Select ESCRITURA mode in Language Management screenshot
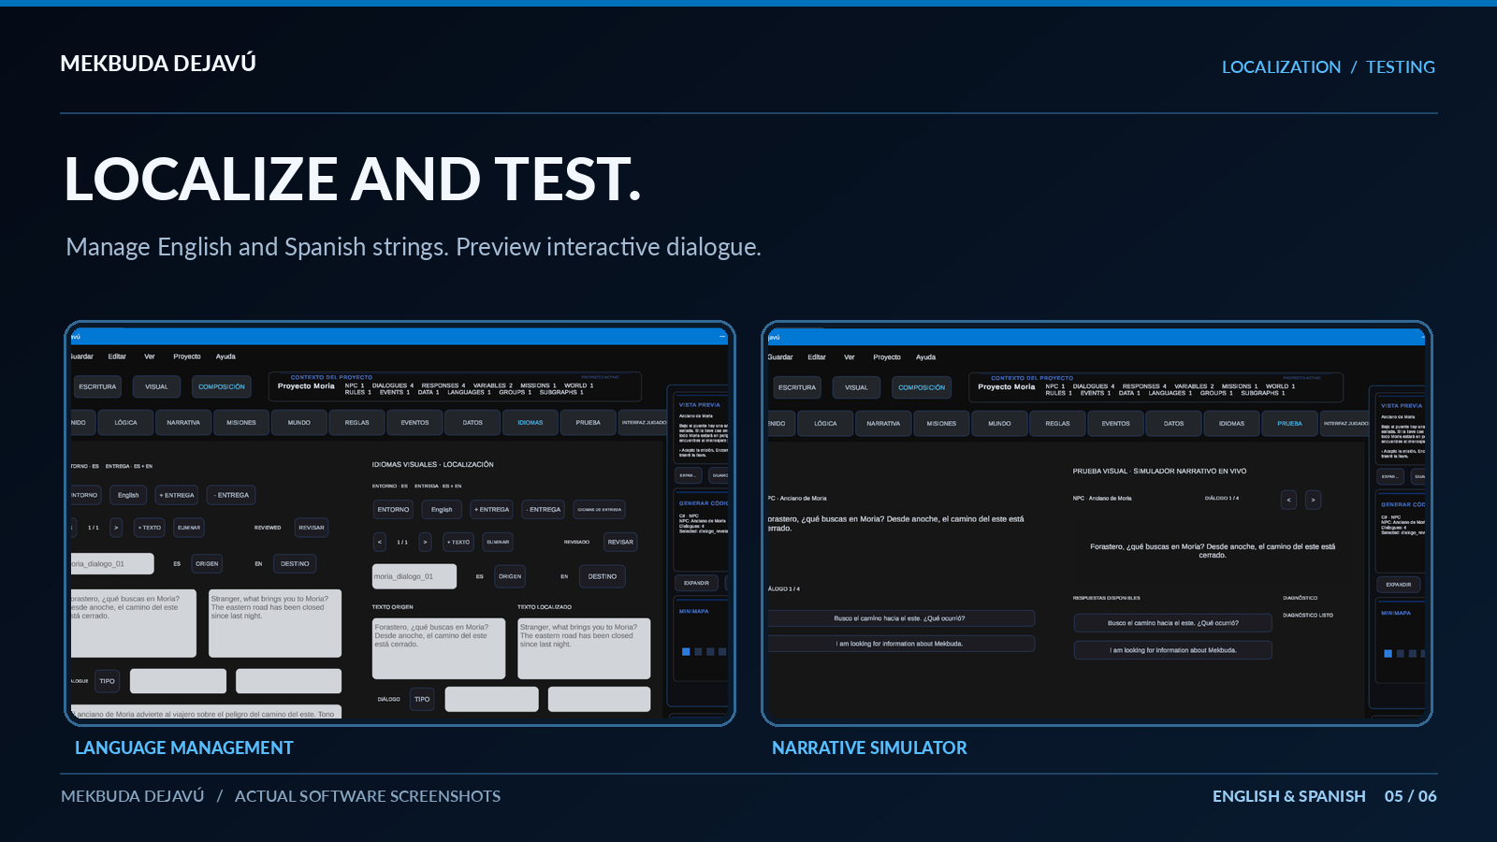1497x842 pixels. tap(97, 386)
